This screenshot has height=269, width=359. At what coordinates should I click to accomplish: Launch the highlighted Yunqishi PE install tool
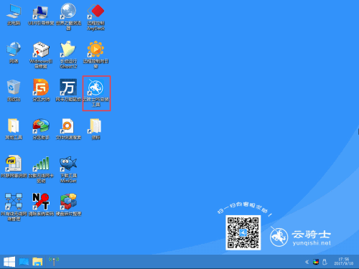tap(96, 93)
